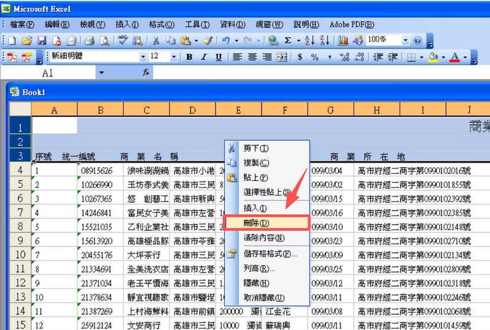
Task: Click the Copy icon in the toolbar
Action: (171, 40)
